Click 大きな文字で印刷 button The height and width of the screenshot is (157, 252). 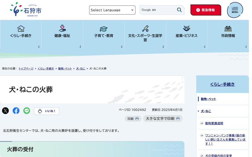click(163, 119)
